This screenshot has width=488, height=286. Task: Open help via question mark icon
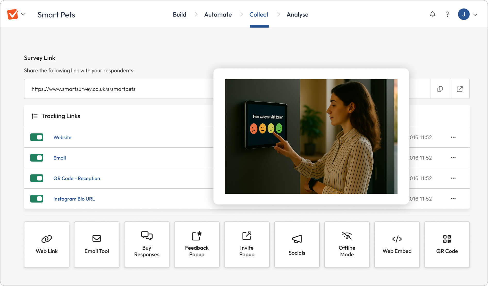447,14
